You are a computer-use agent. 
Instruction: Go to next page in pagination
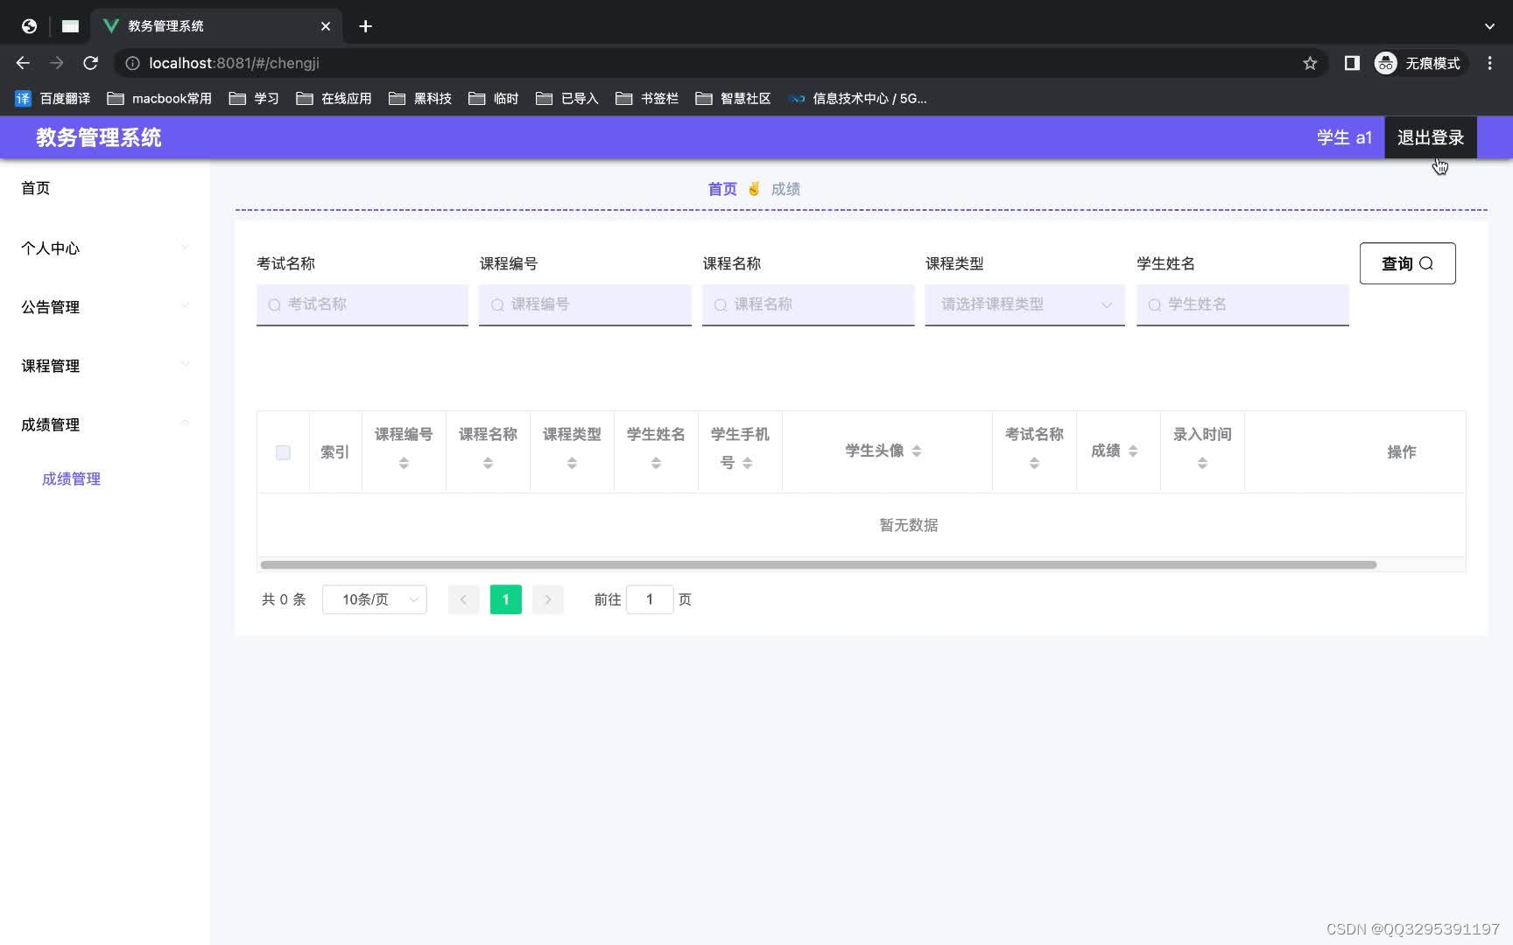[x=548, y=599]
